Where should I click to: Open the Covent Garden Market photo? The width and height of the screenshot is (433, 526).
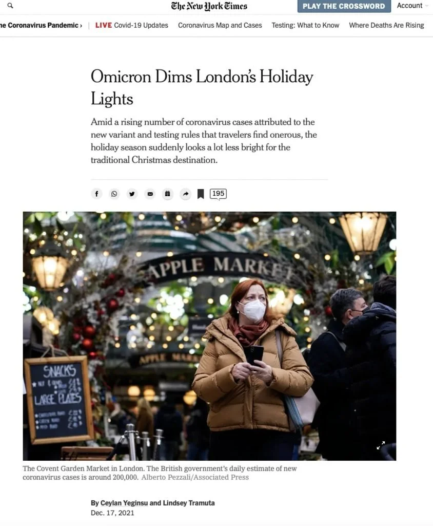[x=209, y=336]
